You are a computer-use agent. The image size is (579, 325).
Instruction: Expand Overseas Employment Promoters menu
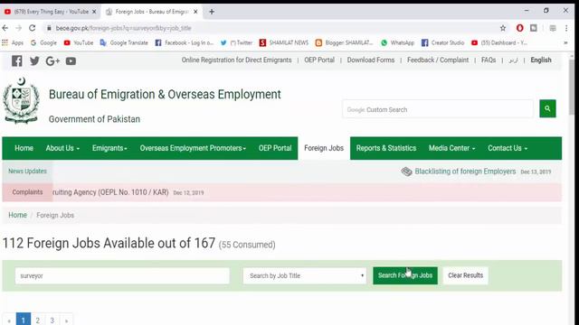(x=193, y=148)
